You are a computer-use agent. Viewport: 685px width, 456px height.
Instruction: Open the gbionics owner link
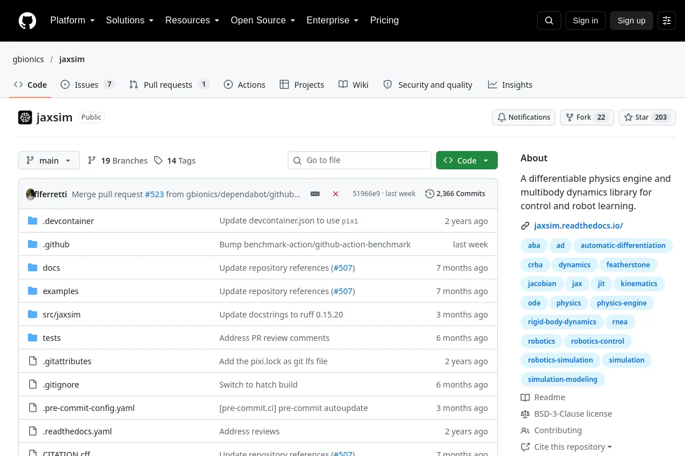[x=28, y=59]
